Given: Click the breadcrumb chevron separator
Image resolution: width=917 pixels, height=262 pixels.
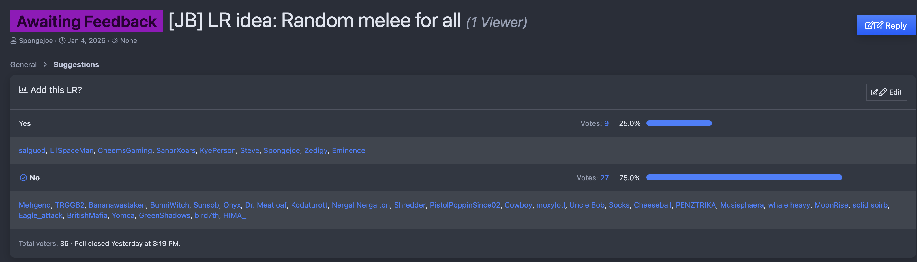Looking at the screenshot, I should [45, 65].
